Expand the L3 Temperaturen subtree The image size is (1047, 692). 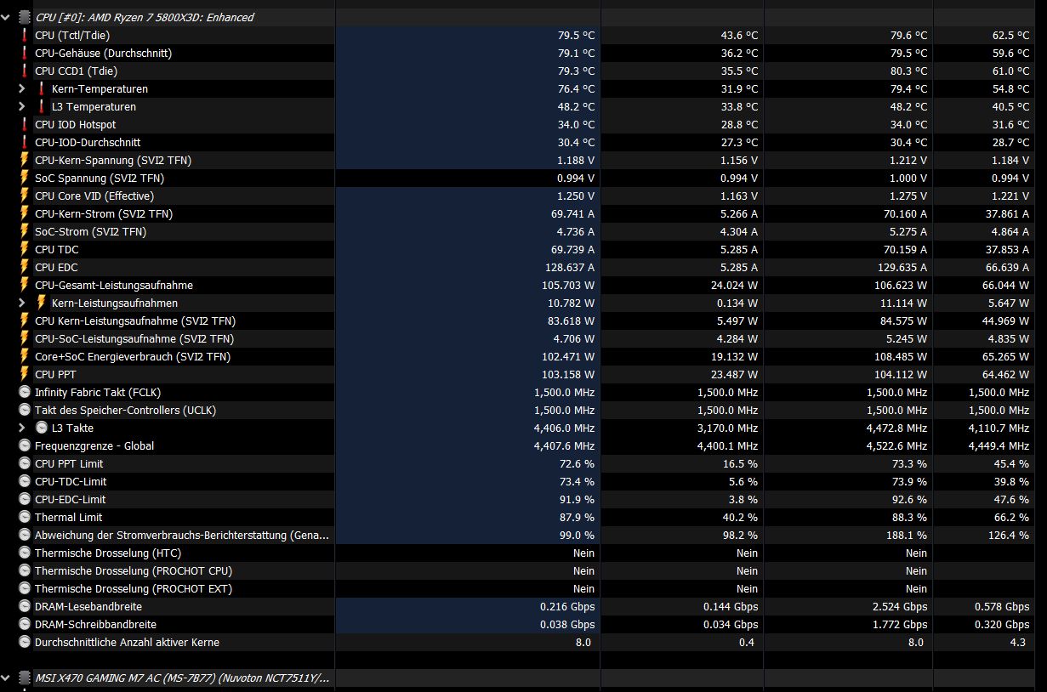pyautogui.click(x=22, y=106)
